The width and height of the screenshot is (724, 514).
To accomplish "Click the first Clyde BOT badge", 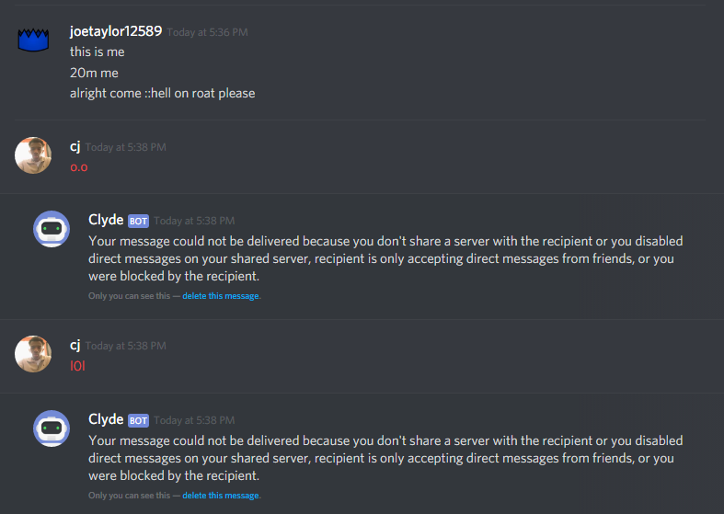I will tap(138, 221).
